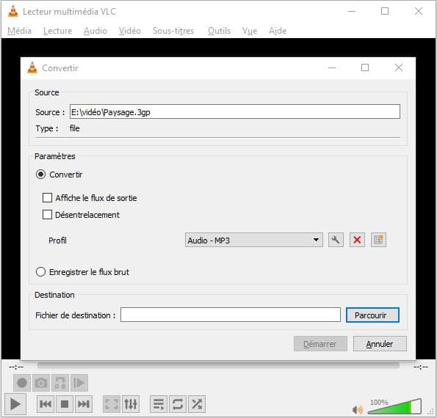Image resolution: width=437 pixels, height=418 pixels.
Task: Open the Aide menu
Action: coord(278,31)
